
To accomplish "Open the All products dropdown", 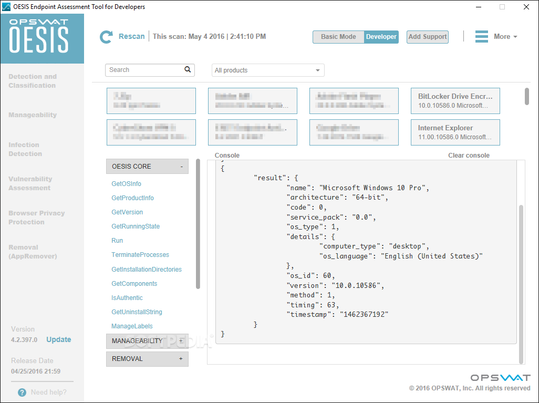I will tap(268, 70).
